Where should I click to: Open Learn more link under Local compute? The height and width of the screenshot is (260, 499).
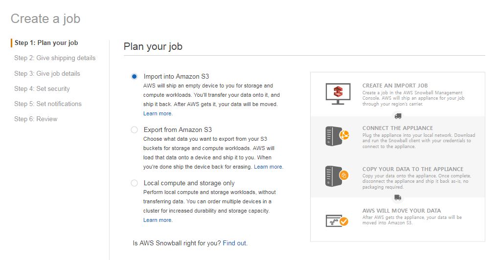[x=157, y=220]
